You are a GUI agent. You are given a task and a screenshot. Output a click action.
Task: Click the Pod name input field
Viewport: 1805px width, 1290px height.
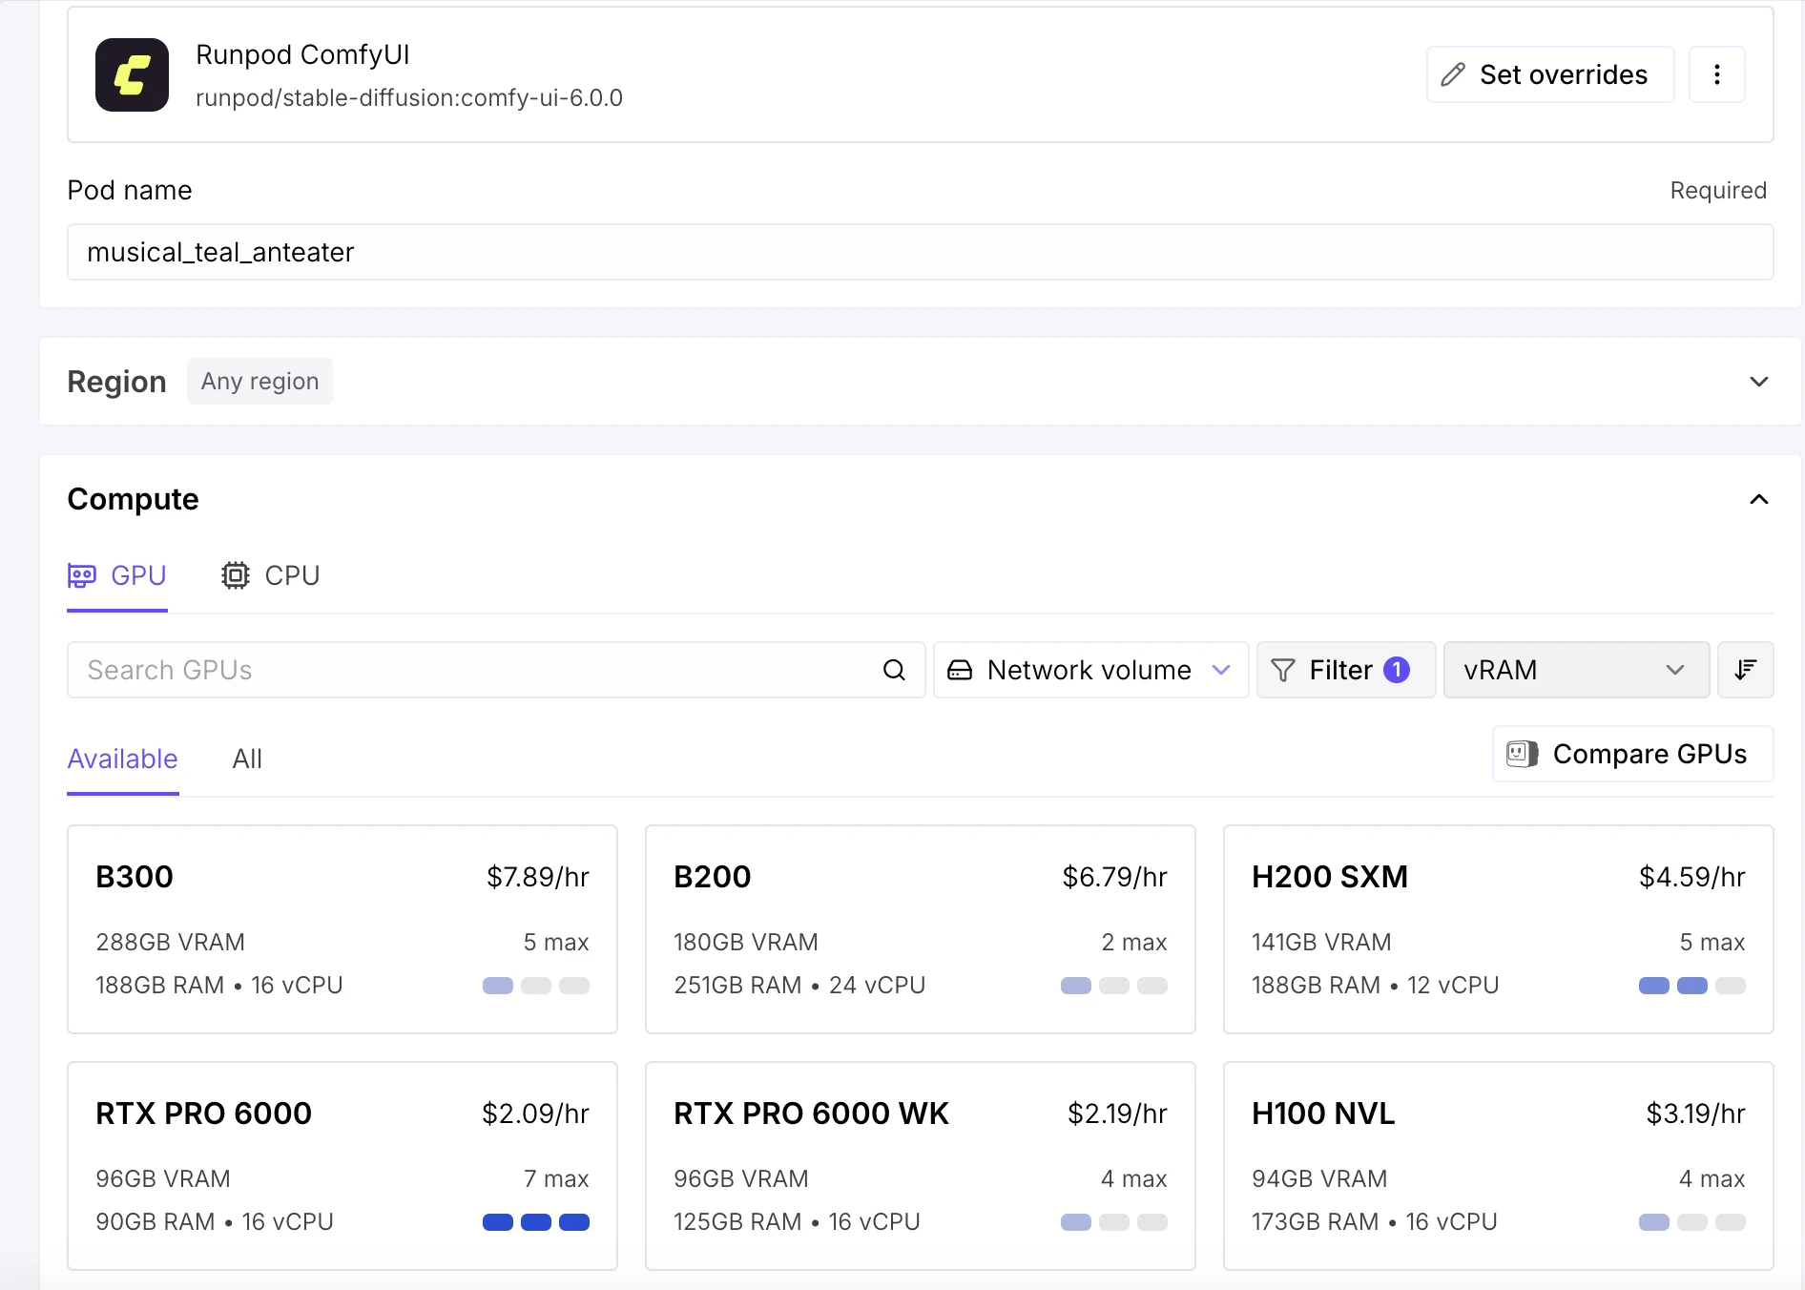click(x=920, y=252)
